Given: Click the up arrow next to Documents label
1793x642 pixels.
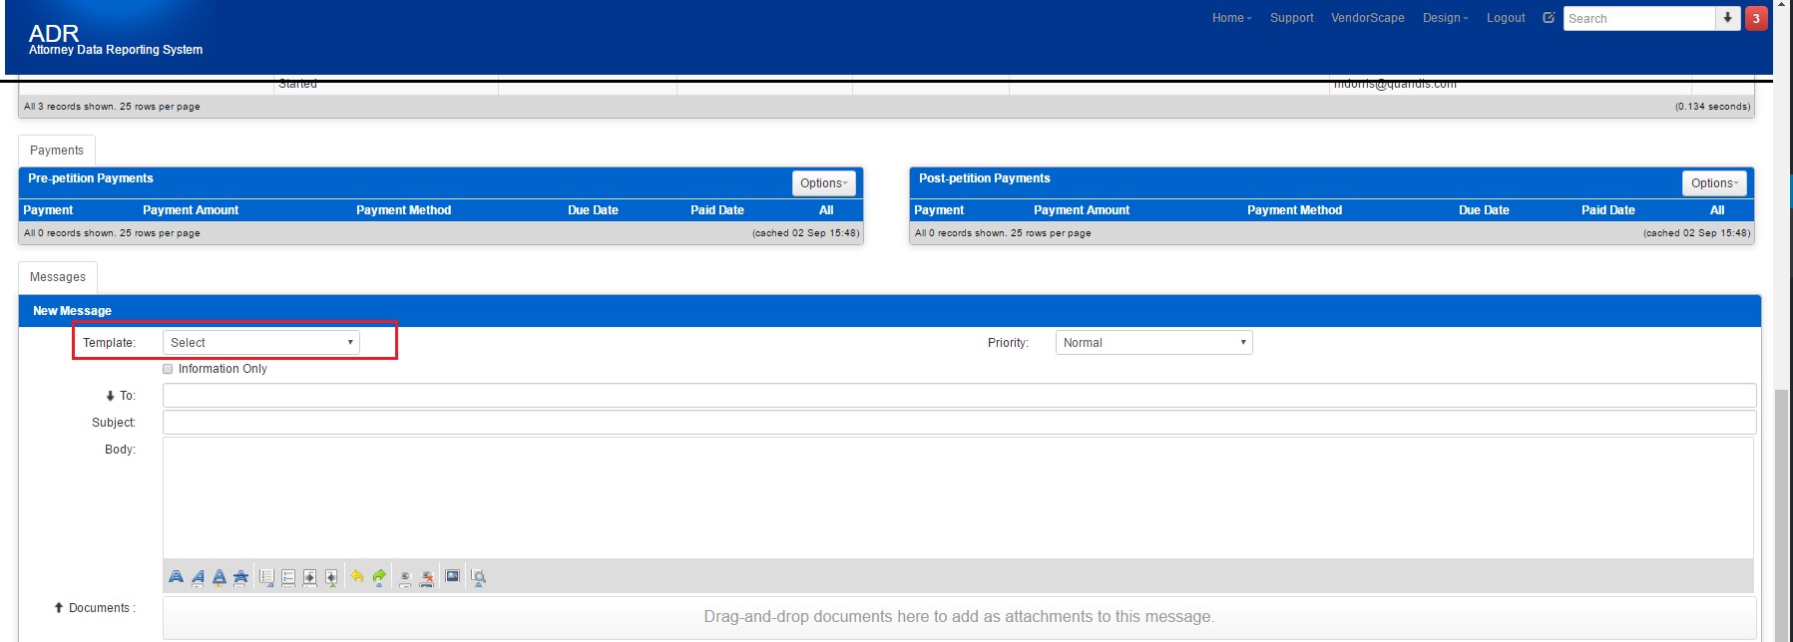Looking at the screenshot, I should point(59,607).
